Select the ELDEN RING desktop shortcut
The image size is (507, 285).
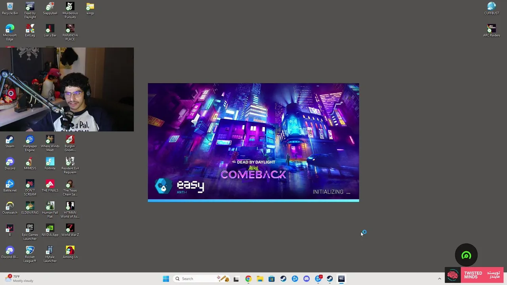pyautogui.click(x=30, y=208)
